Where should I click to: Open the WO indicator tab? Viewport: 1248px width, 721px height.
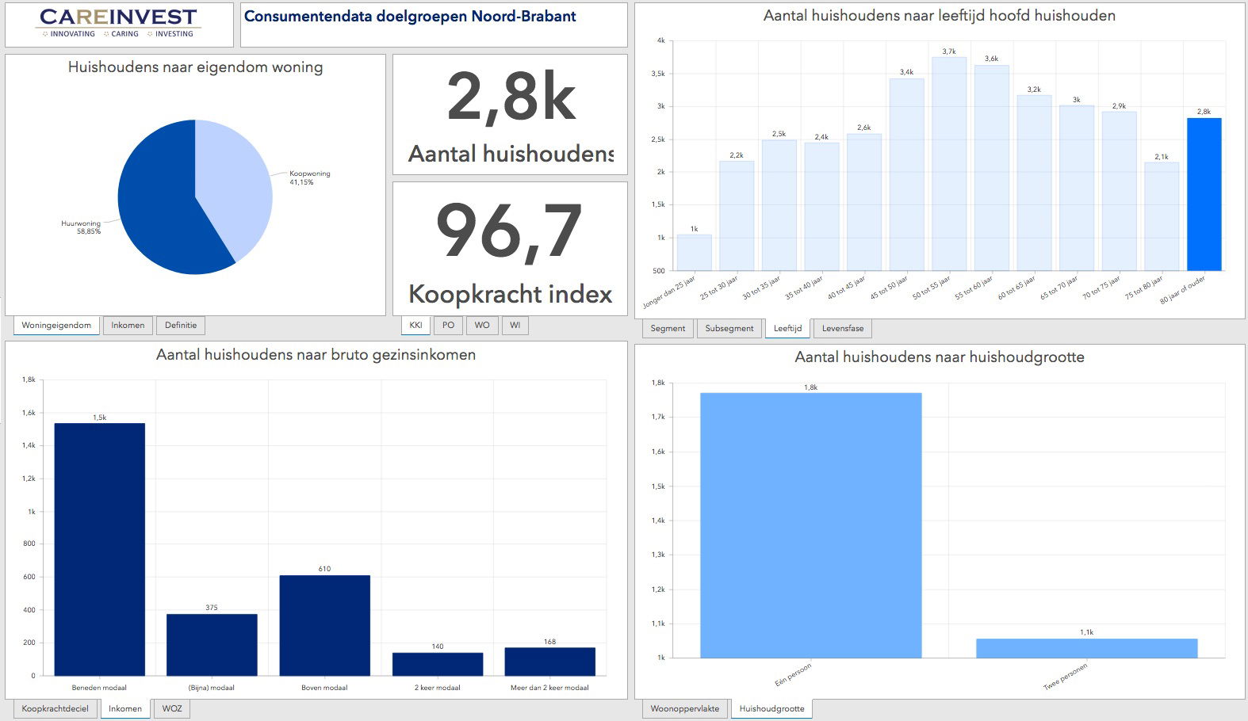482,326
